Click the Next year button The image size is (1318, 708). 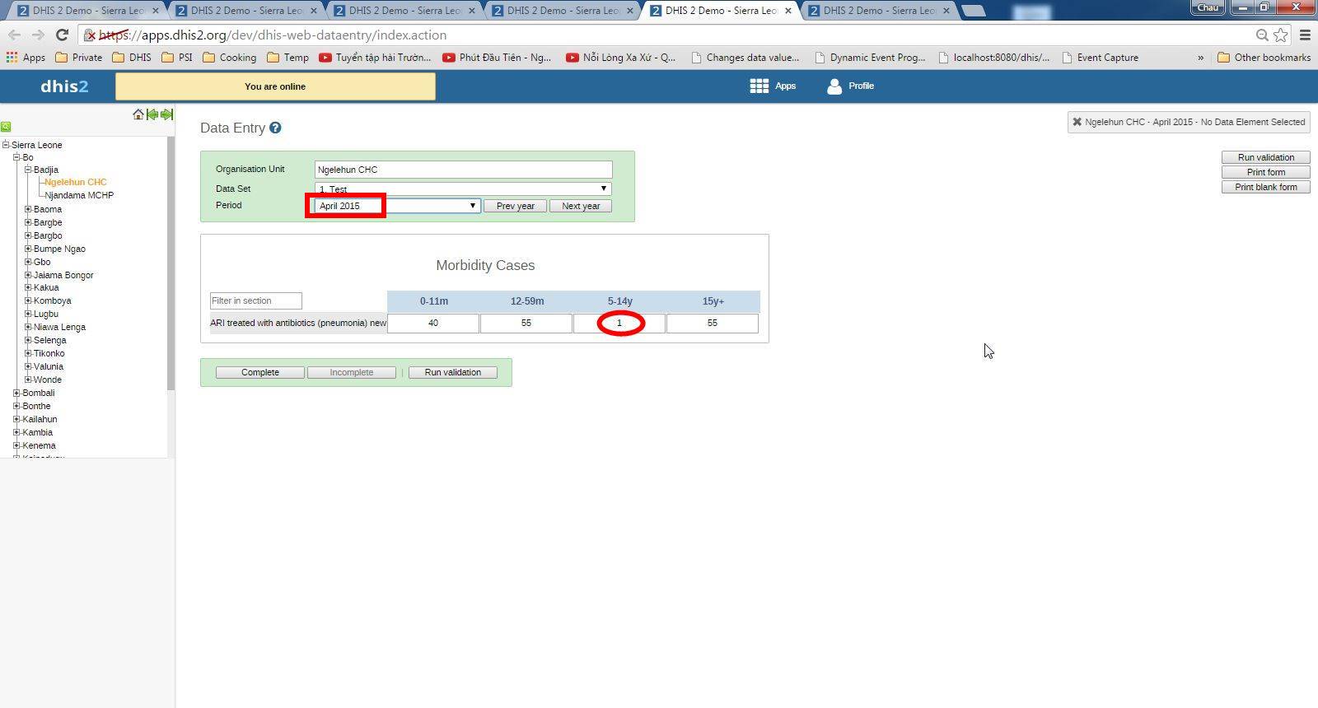581,206
